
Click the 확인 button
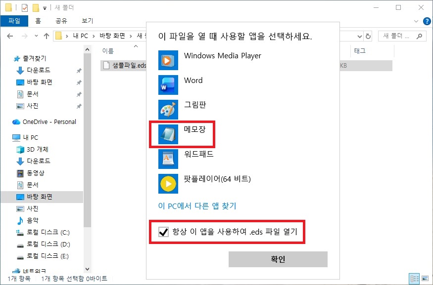[x=278, y=259]
